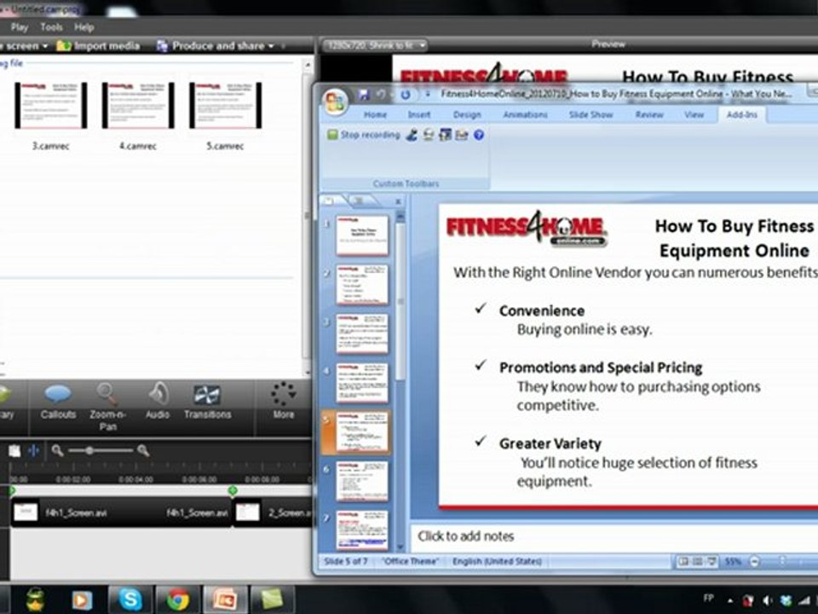Screen dimensions: 818x614
Task: Select slide 3 thumbnail in PowerPoint
Action: [362, 333]
